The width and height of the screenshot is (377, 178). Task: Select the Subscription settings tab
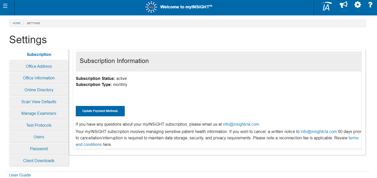[39, 55]
